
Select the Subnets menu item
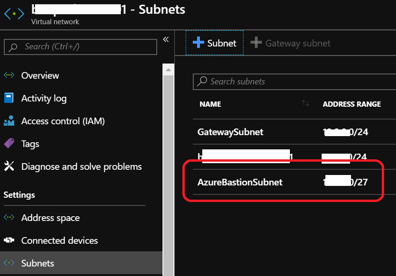(38, 263)
